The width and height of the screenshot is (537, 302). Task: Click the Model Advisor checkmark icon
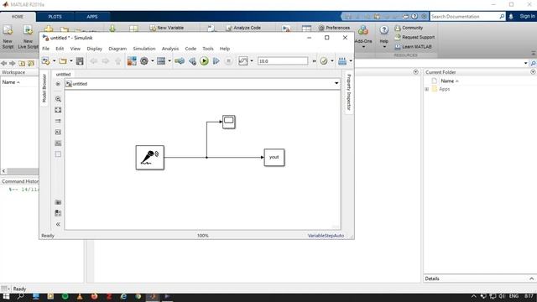click(x=324, y=61)
